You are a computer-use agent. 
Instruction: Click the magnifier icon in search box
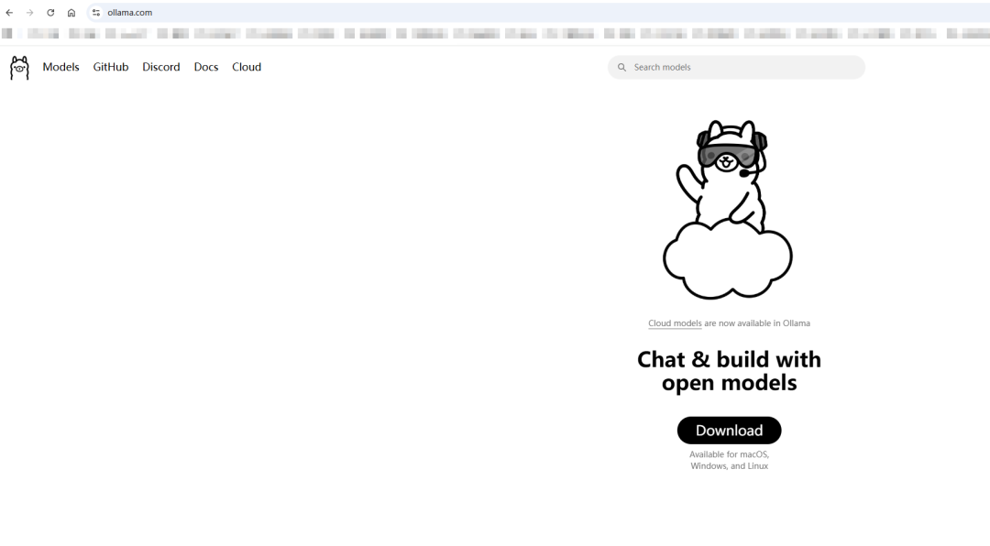[621, 68]
